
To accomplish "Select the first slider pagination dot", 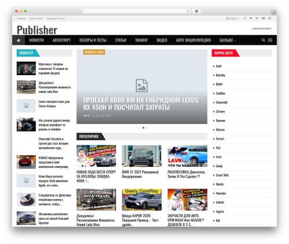I will (x=137, y=127).
